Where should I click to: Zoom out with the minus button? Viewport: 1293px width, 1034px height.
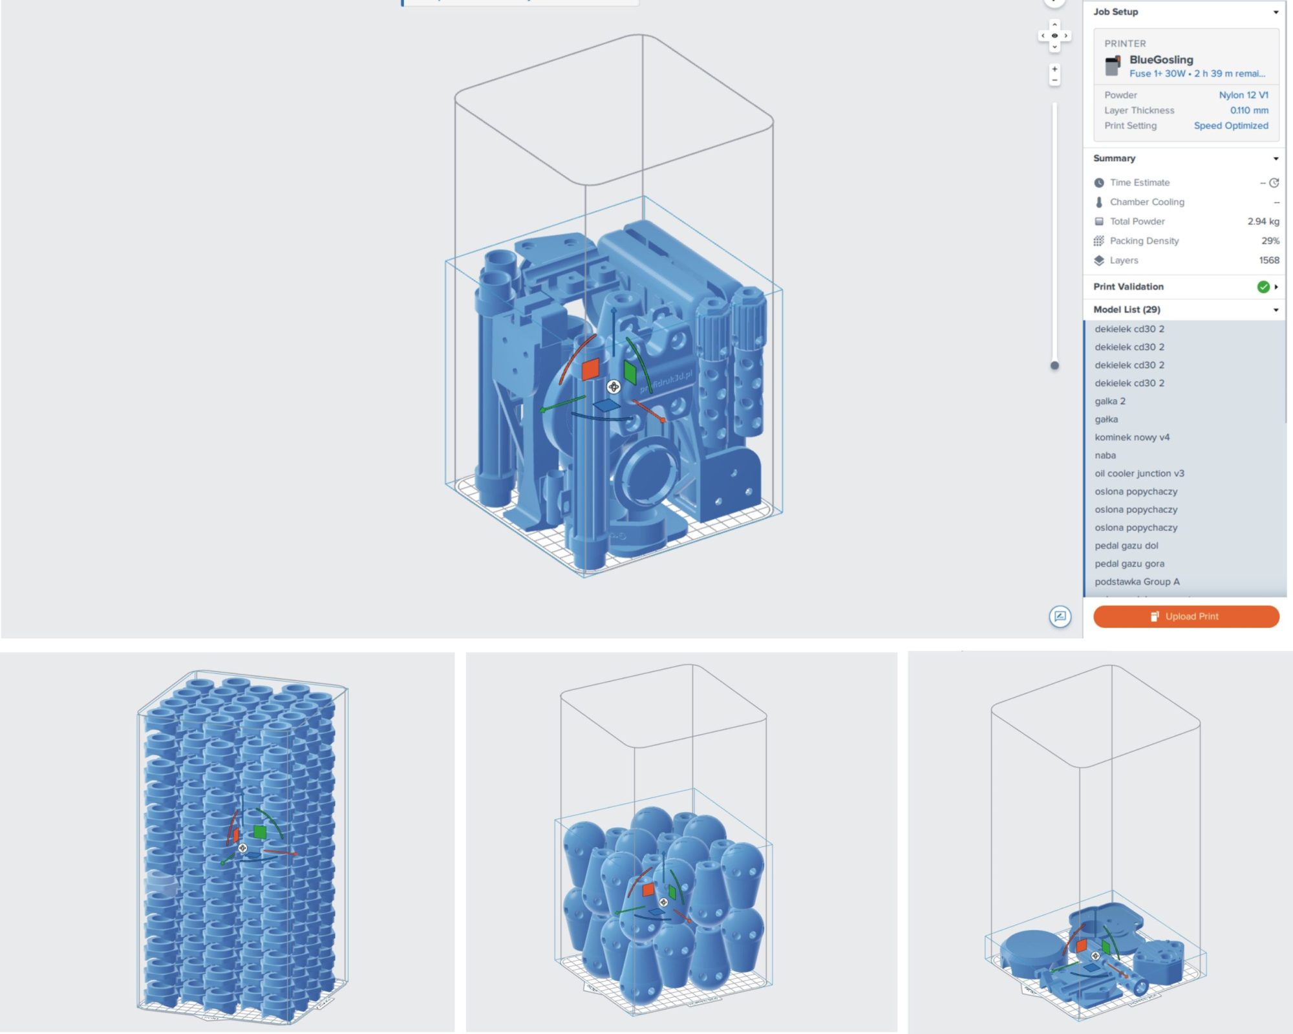[1054, 81]
